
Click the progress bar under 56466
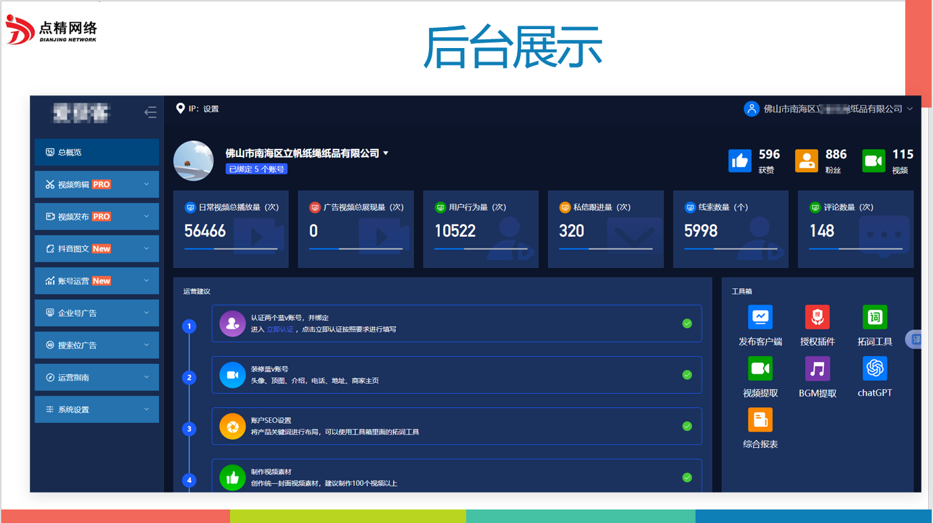[231, 249]
